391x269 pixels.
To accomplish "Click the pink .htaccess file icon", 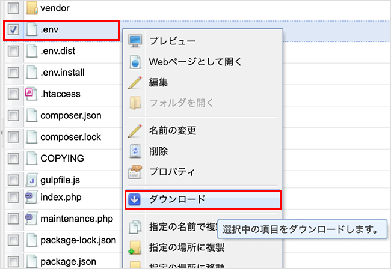I will 31,94.
